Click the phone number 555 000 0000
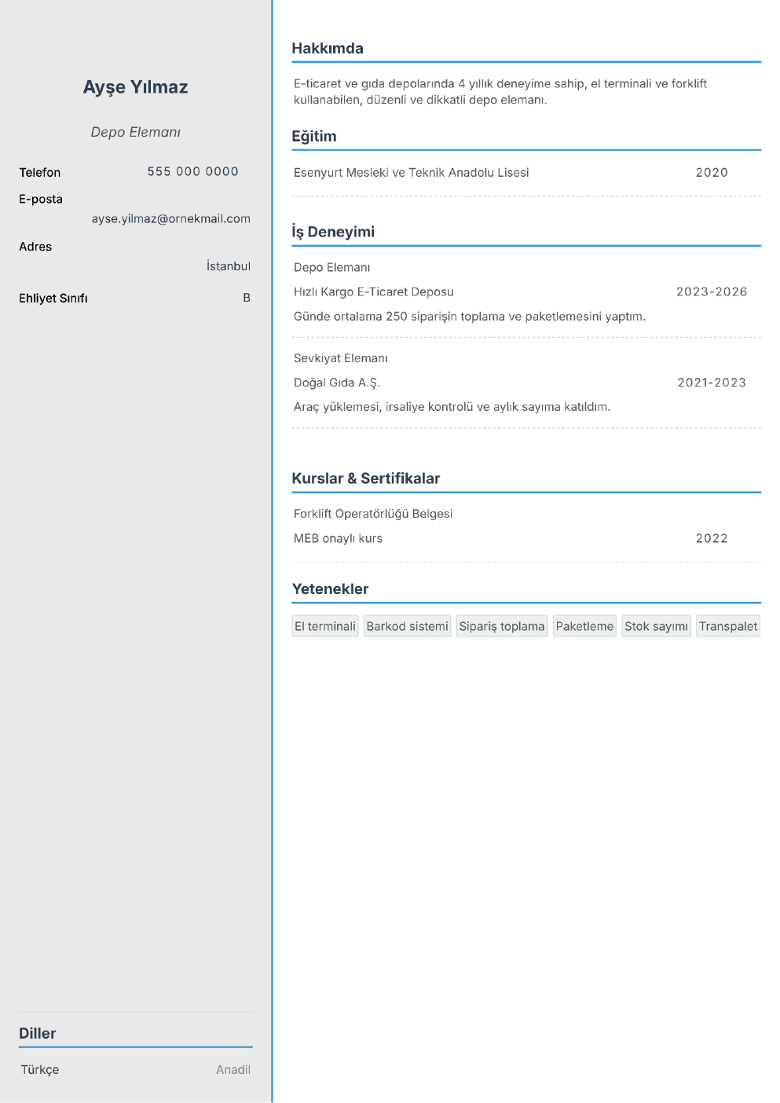 192,171
